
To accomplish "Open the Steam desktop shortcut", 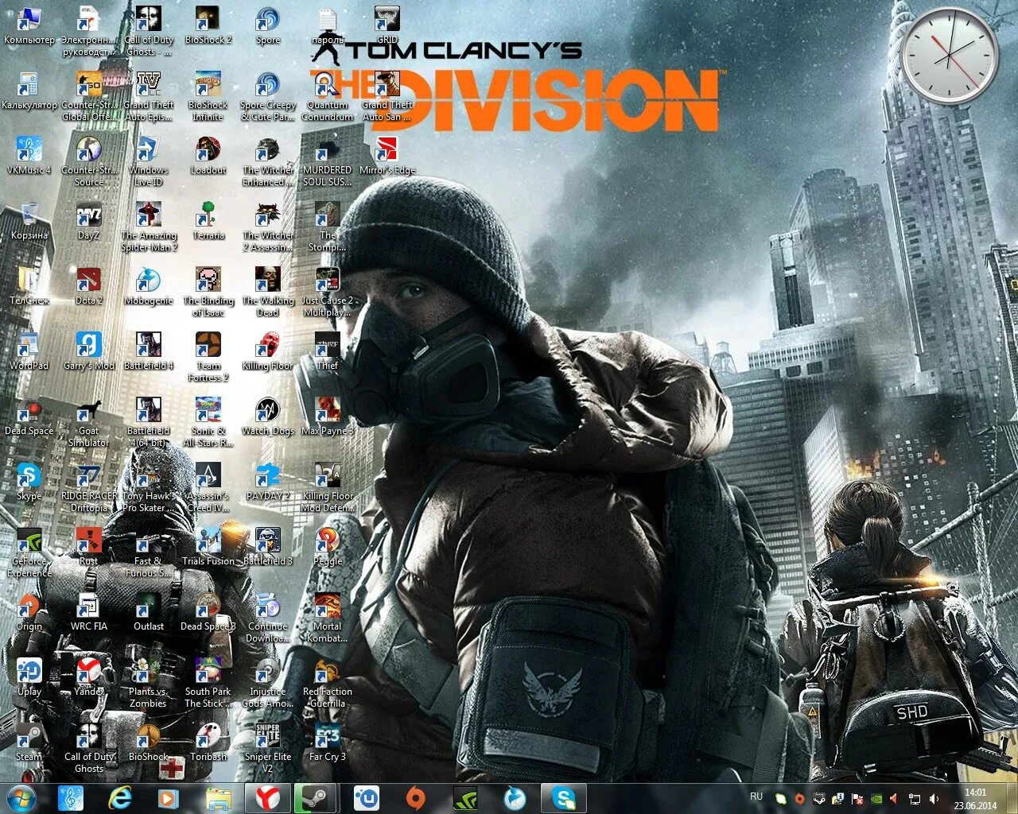I will coord(29,742).
